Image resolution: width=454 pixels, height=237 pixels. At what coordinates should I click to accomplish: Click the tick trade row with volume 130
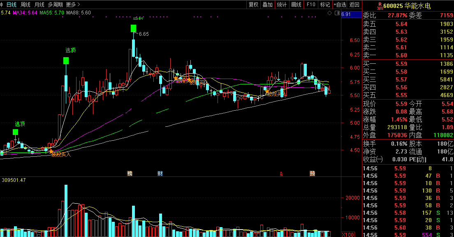(x=408, y=191)
